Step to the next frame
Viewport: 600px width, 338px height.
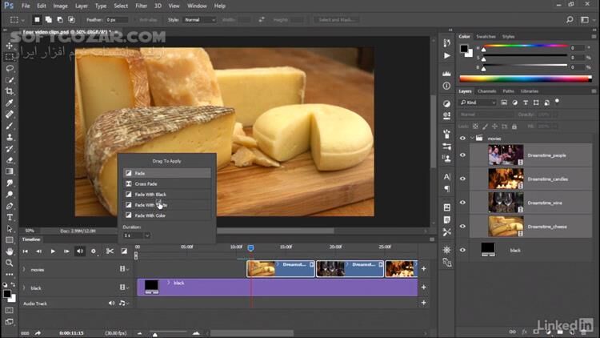pos(66,251)
